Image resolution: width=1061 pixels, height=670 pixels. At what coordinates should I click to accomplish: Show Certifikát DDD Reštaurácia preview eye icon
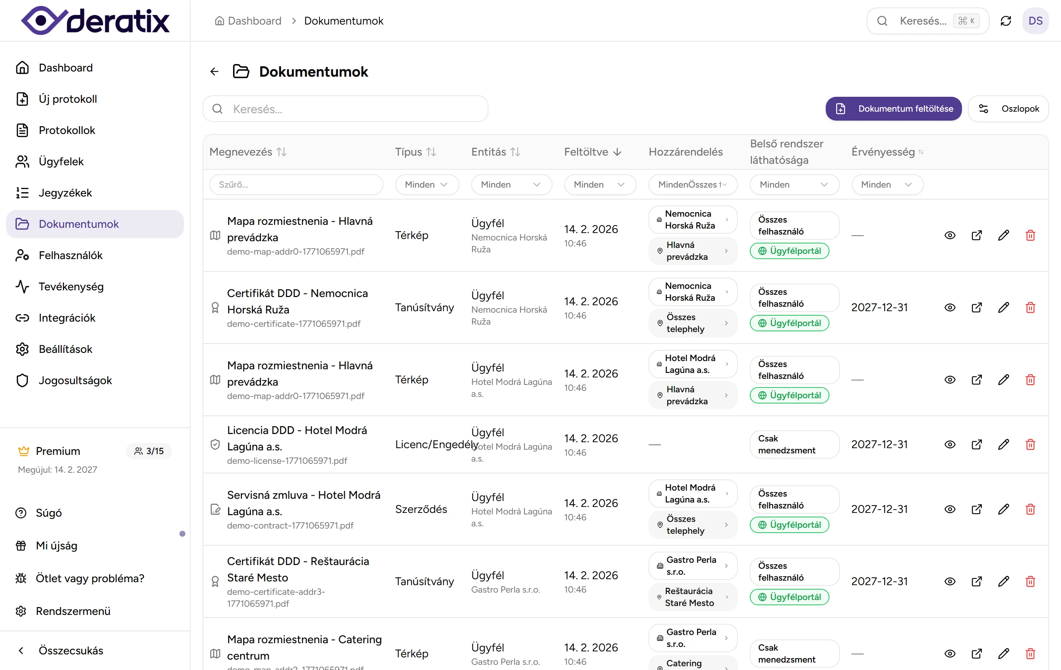click(x=950, y=581)
